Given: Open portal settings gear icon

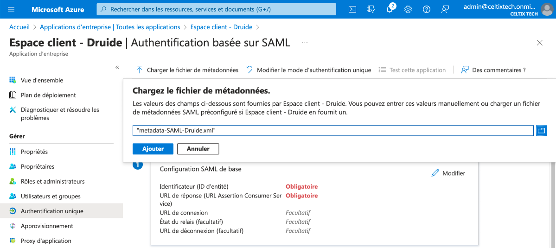Looking at the screenshot, I should coord(408,9).
